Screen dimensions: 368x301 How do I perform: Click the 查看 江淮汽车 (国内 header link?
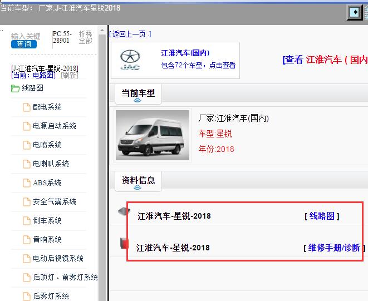coord(325,60)
